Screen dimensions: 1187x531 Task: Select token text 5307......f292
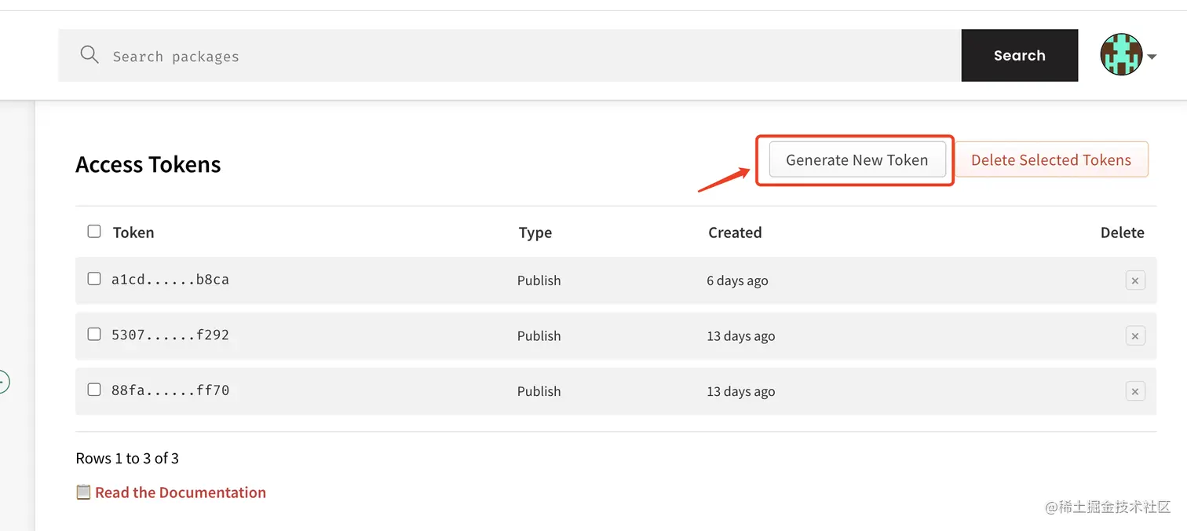click(x=170, y=335)
